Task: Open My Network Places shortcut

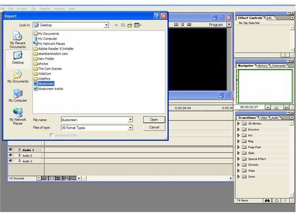Action: tap(18, 116)
